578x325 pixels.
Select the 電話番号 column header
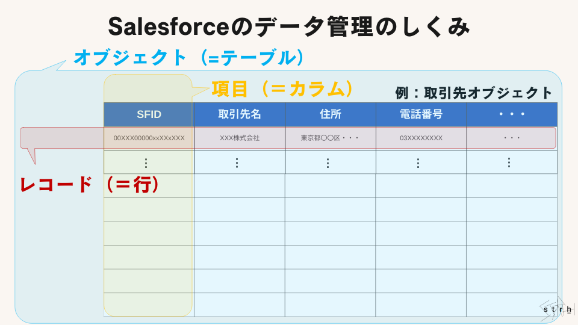coord(421,114)
